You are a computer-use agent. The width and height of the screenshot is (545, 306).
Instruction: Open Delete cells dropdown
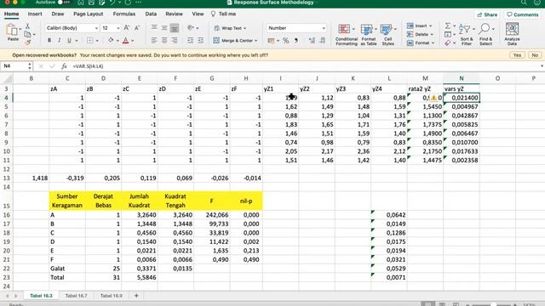tap(420, 34)
